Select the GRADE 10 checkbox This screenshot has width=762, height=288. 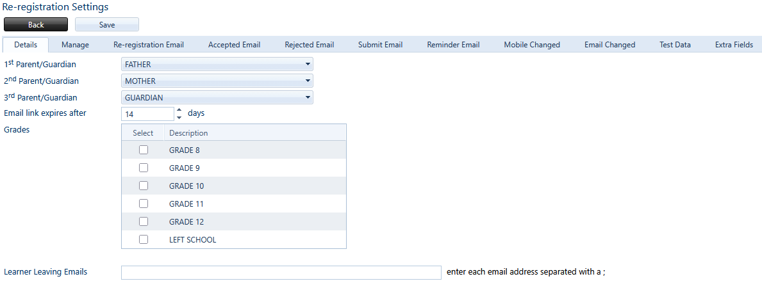click(144, 186)
